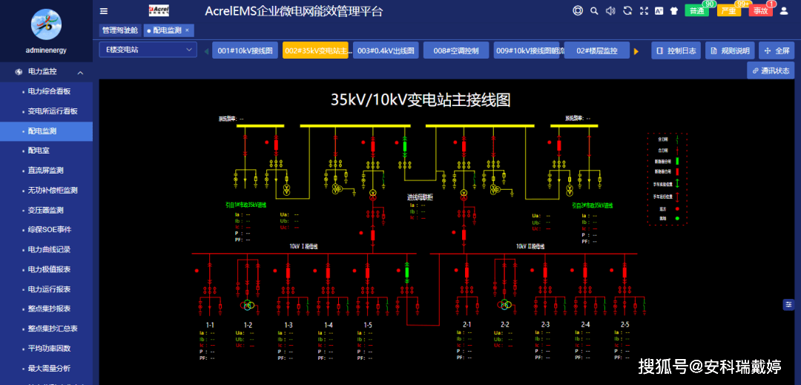Open the 009#10kV接线图 diagram tab
The image size is (801, 385).
[x=527, y=50]
